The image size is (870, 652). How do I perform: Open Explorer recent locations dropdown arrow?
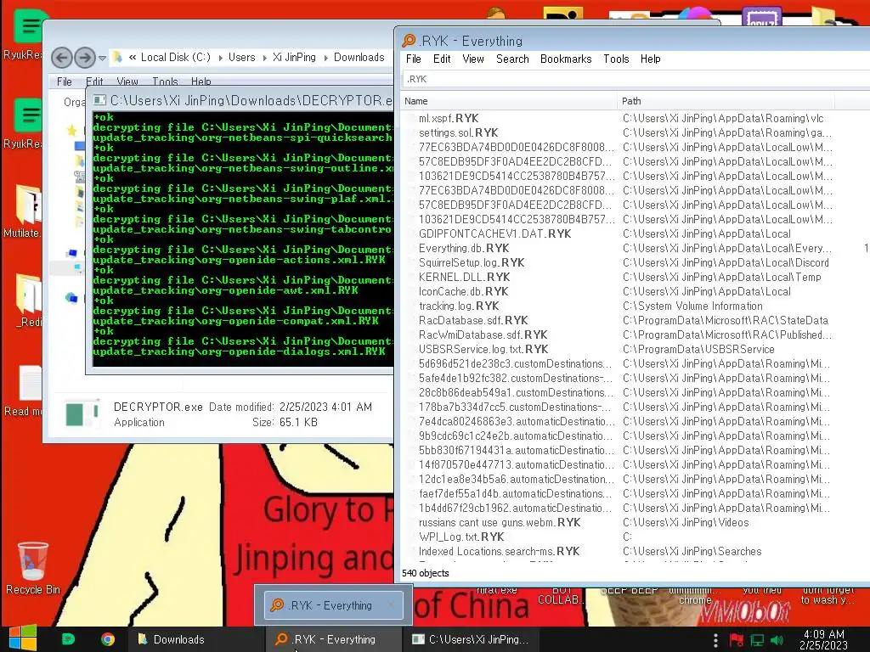(x=102, y=58)
